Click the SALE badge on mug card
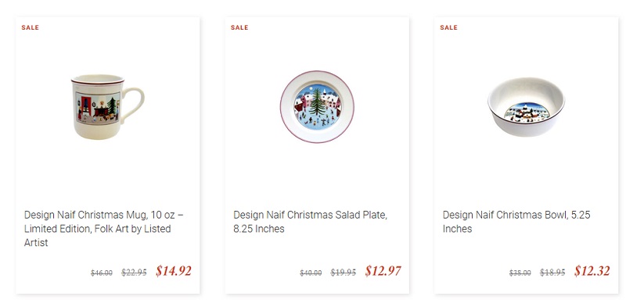The height and width of the screenshot is (307, 626). point(31,27)
